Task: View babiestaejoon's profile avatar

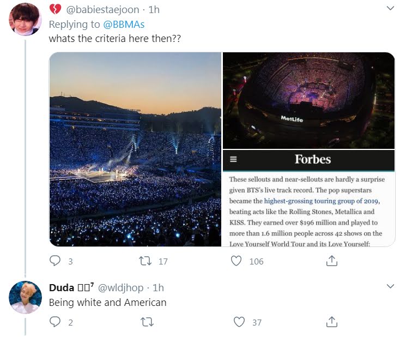Action: 25,19
